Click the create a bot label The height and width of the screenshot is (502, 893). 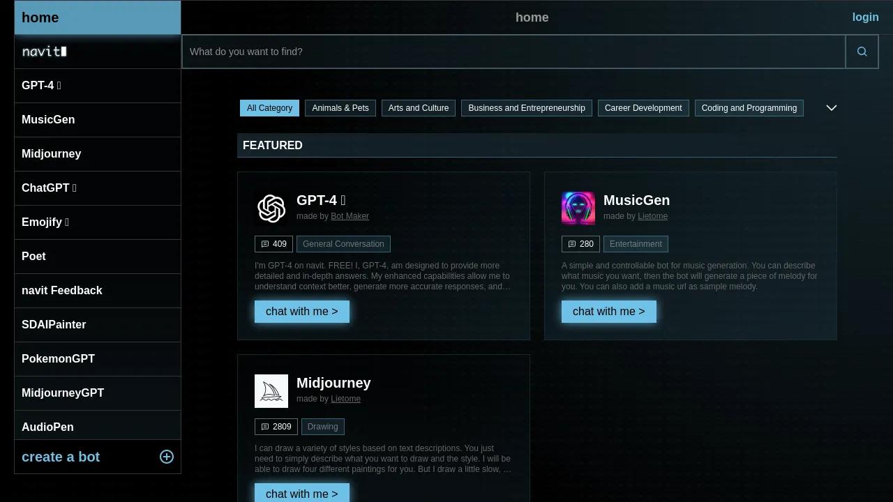[61, 457]
